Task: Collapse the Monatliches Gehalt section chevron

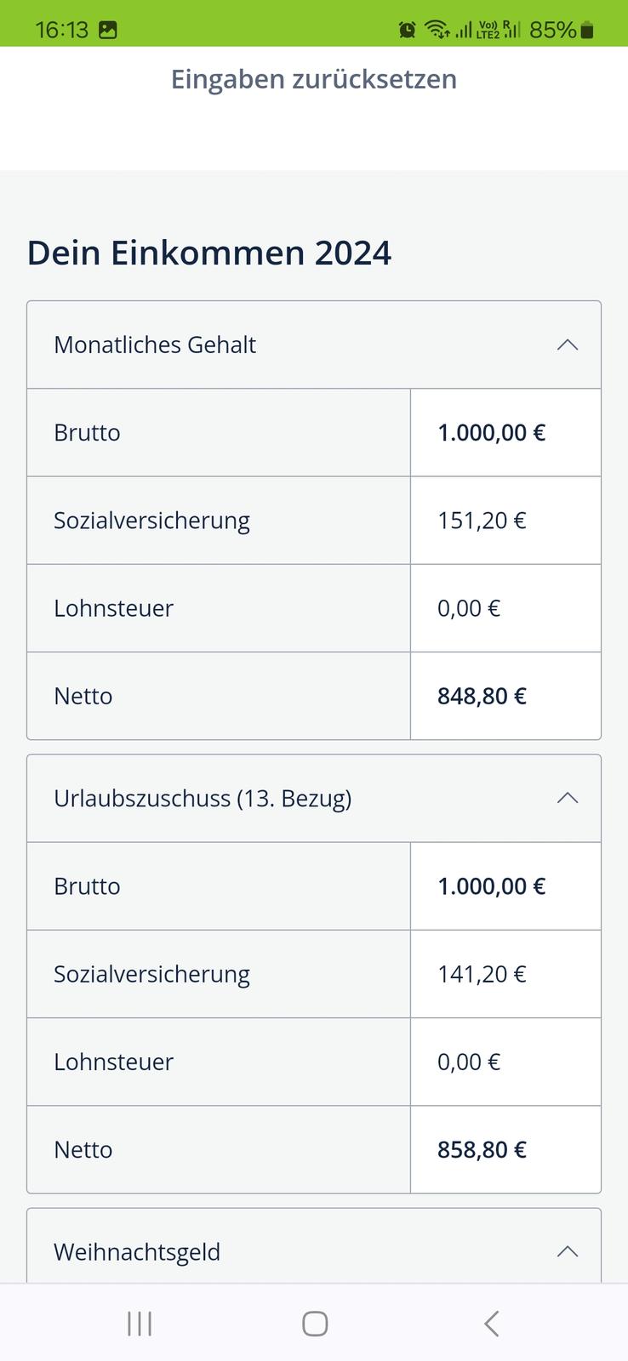Action: pos(567,345)
